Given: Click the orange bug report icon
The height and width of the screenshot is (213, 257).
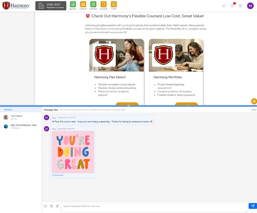Looking at the screenshot, I should 254,101.
